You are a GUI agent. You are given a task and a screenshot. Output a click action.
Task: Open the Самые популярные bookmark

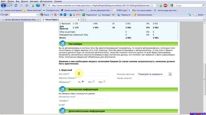pyautogui.click(x=11, y=10)
